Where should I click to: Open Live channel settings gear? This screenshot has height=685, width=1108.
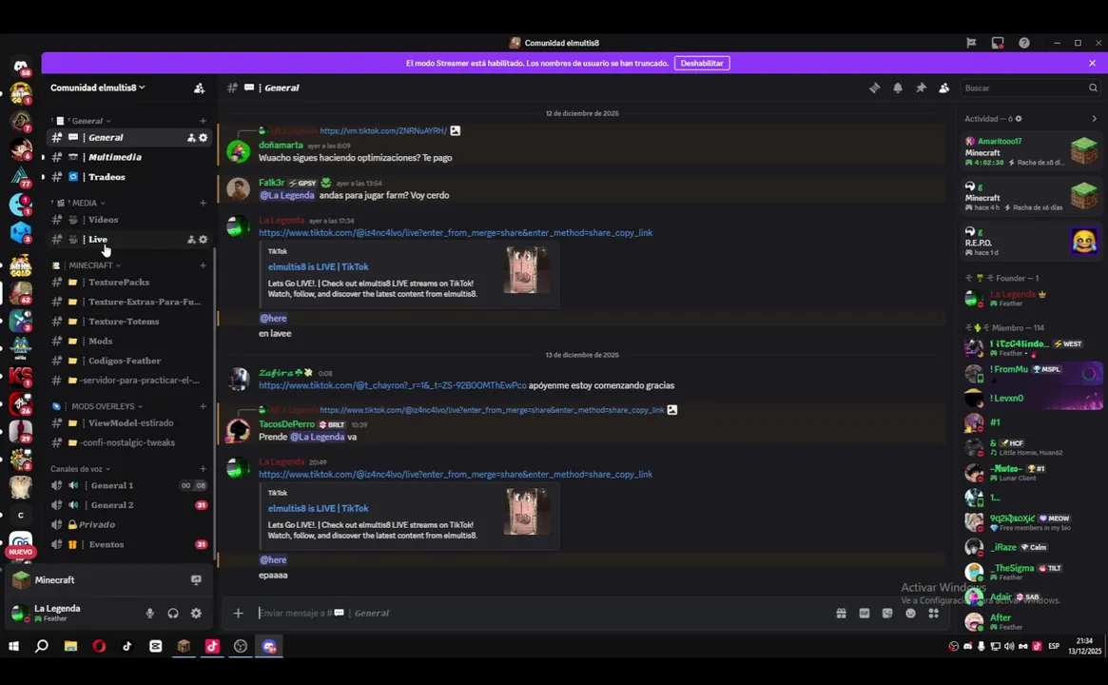pyautogui.click(x=204, y=240)
